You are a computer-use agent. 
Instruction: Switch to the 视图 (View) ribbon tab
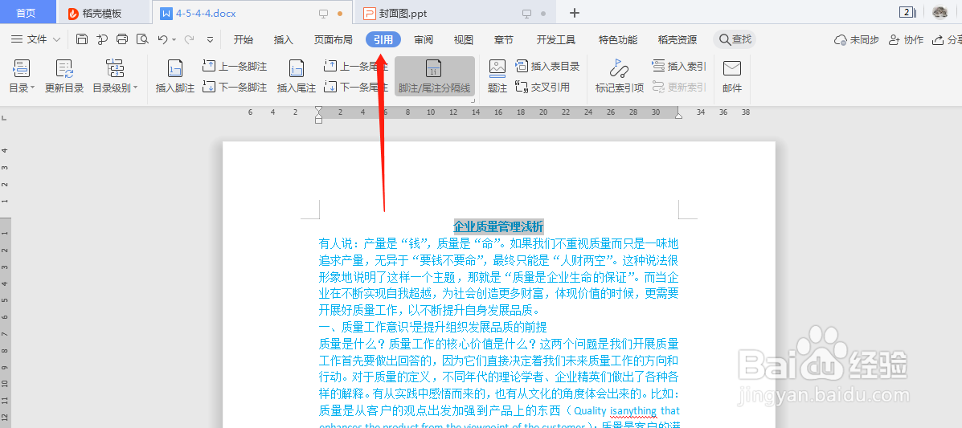tap(463, 40)
